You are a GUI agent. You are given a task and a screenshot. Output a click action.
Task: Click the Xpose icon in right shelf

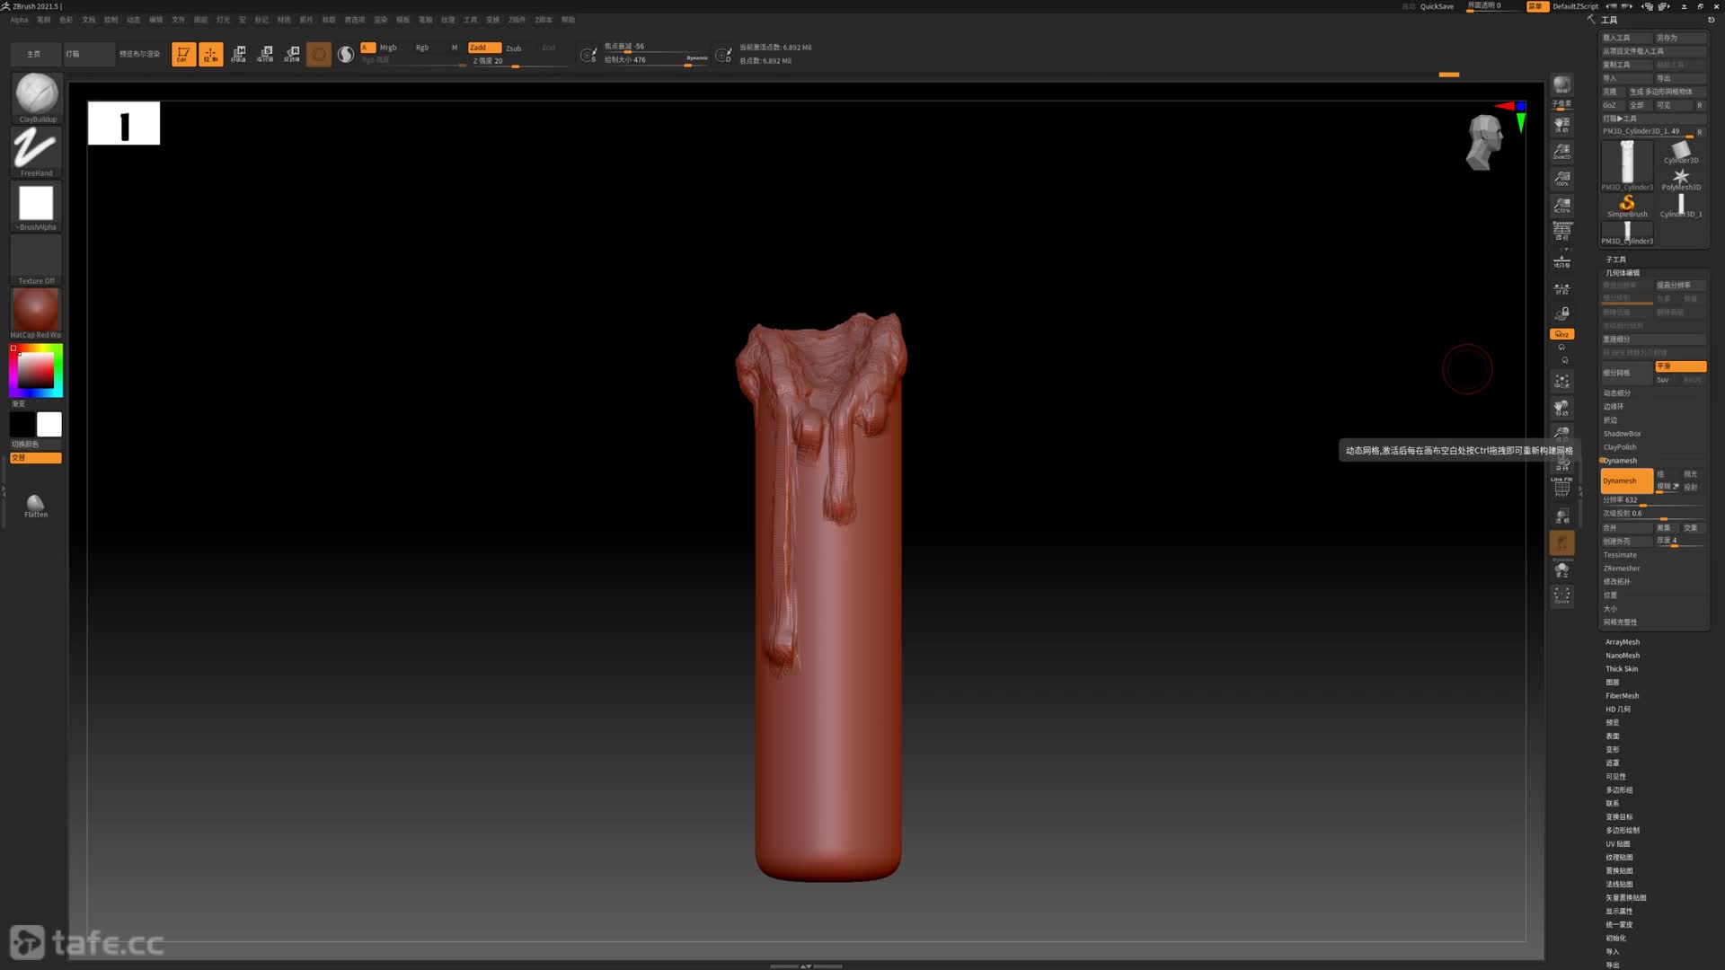pyautogui.click(x=1561, y=595)
